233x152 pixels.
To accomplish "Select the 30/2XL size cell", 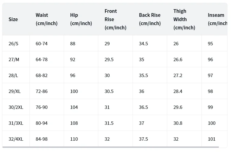I will coord(16,107).
